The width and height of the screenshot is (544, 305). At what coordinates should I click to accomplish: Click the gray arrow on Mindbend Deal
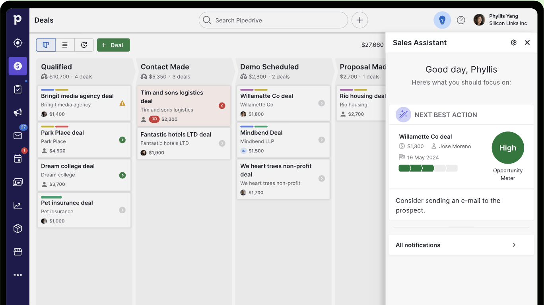pos(322,140)
